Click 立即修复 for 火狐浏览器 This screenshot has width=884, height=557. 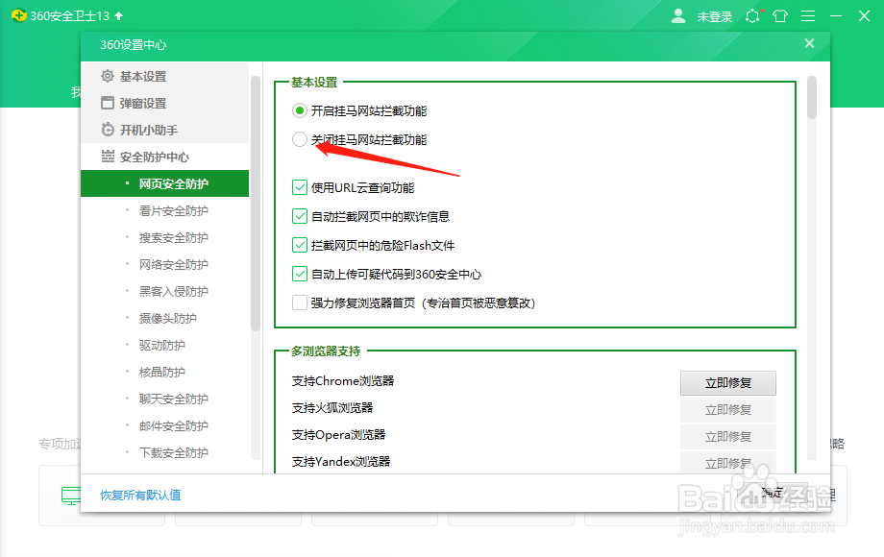[727, 410]
